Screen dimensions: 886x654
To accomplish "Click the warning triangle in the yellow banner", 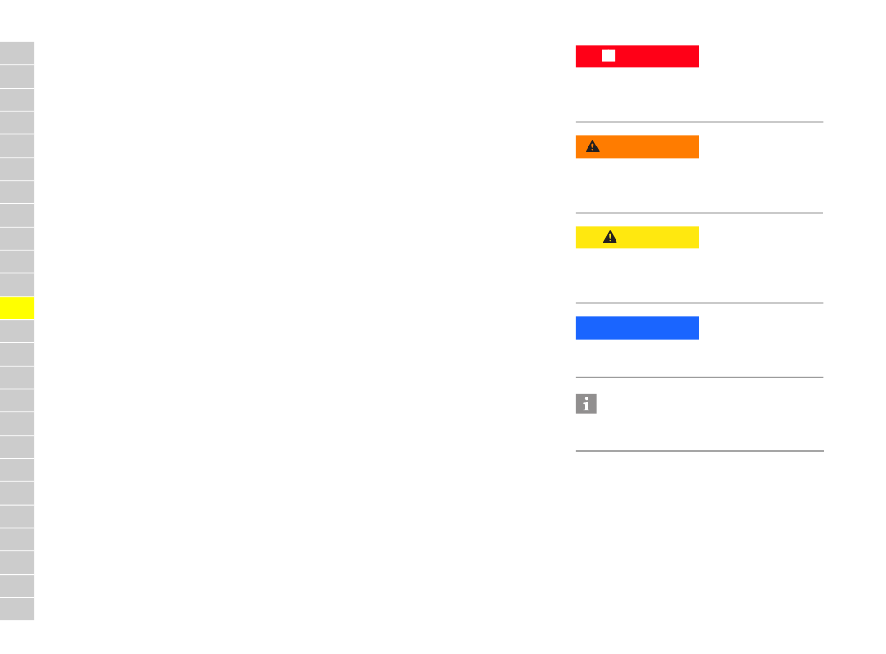I will tap(610, 237).
